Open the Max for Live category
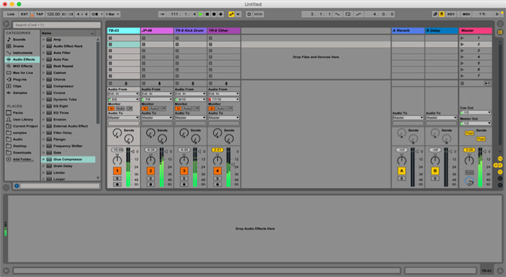This screenshot has height=277, width=506. tap(23, 73)
